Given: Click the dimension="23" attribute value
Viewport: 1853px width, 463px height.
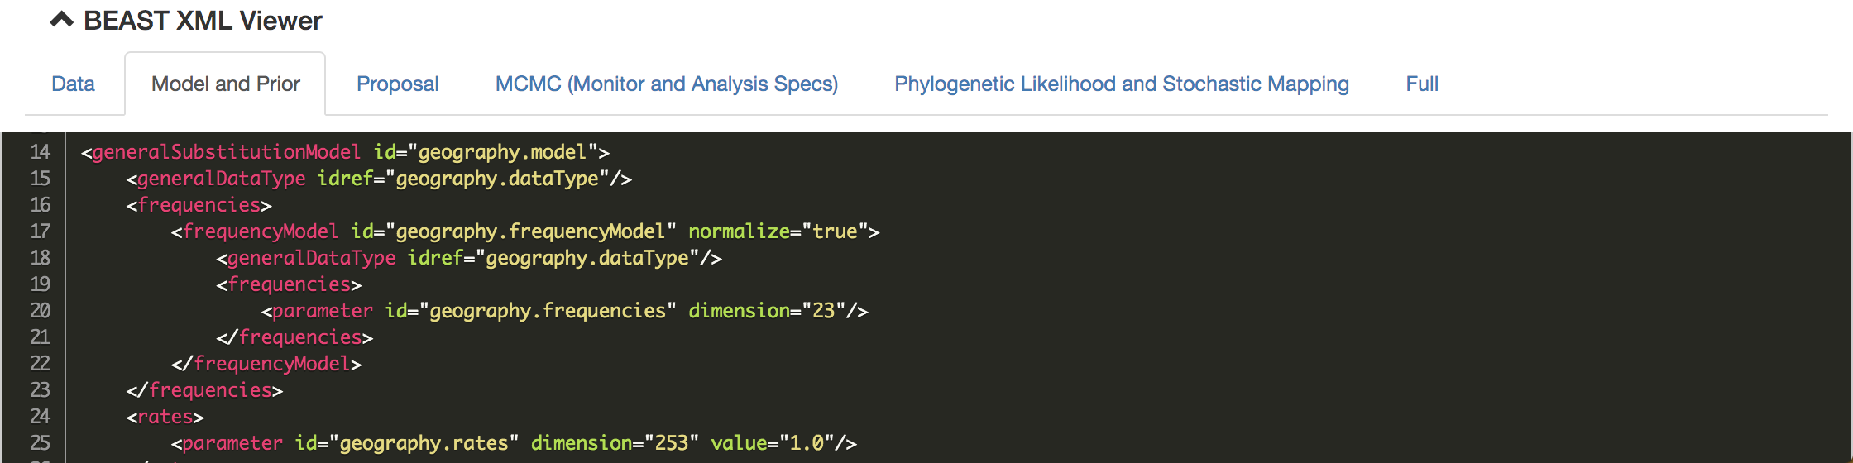Looking at the screenshot, I should click(823, 311).
